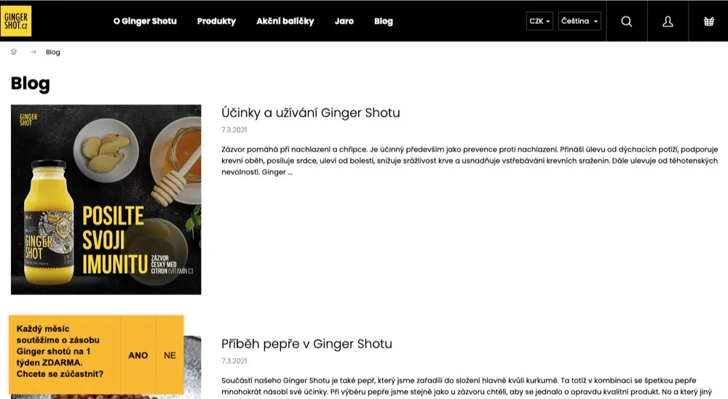Open the shopping basket icon
Image resolution: width=728 pixels, height=399 pixels.
pos(708,21)
